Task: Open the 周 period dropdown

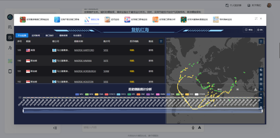Action: [x=243, y=89]
